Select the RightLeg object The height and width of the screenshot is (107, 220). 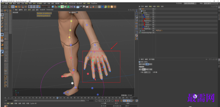[x=147, y=29]
